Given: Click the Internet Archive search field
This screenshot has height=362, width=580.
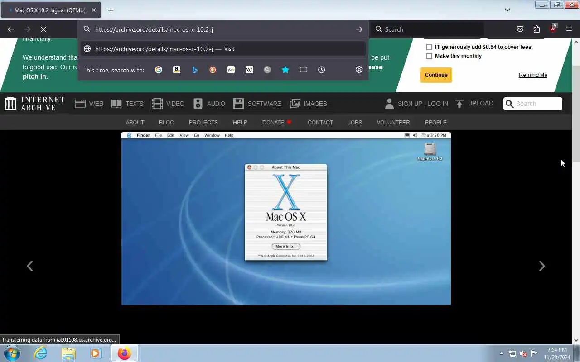Looking at the screenshot, I should click(x=533, y=104).
